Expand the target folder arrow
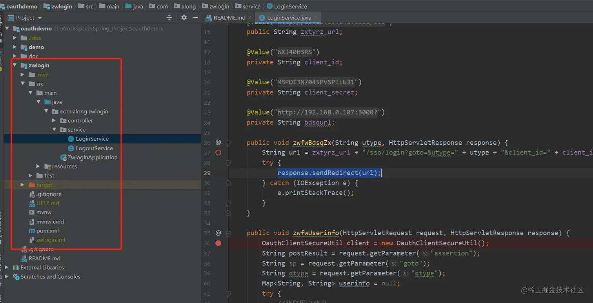This screenshot has width=593, height=303. point(23,185)
